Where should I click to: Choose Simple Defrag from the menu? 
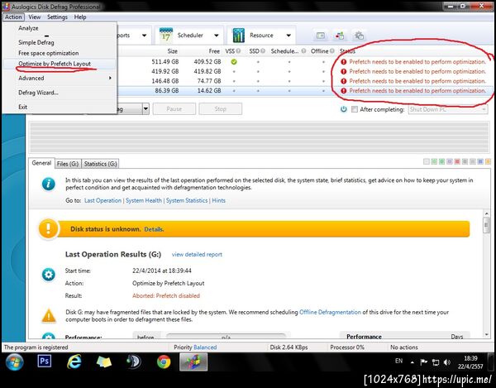[60, 42]
